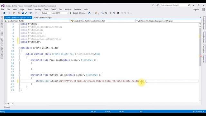
Task: Uncomment the selected lines icon
Action: point(114,13)
